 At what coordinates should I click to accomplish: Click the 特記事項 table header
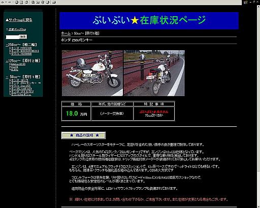point(154,104)
